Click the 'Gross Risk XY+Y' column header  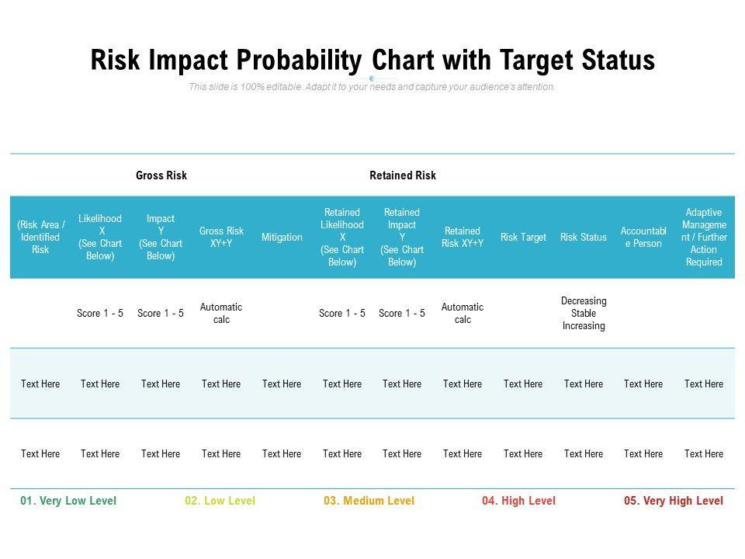point(221,238)
